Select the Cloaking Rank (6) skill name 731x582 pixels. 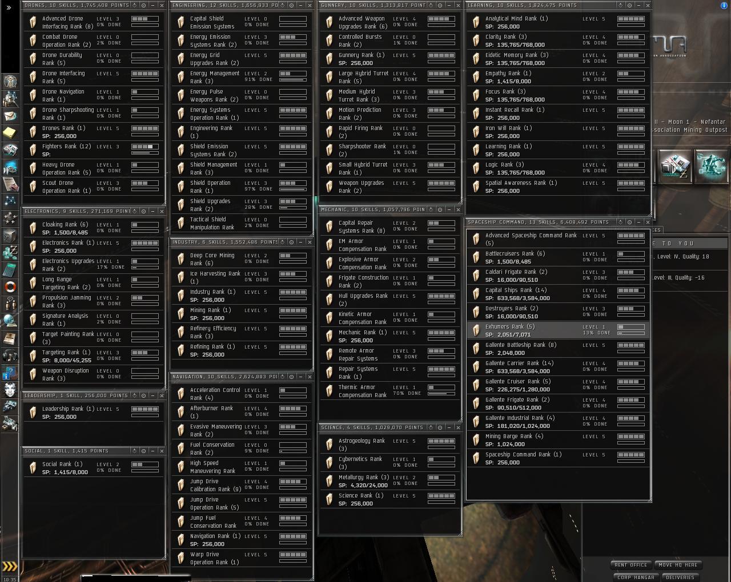click(65, 225)
